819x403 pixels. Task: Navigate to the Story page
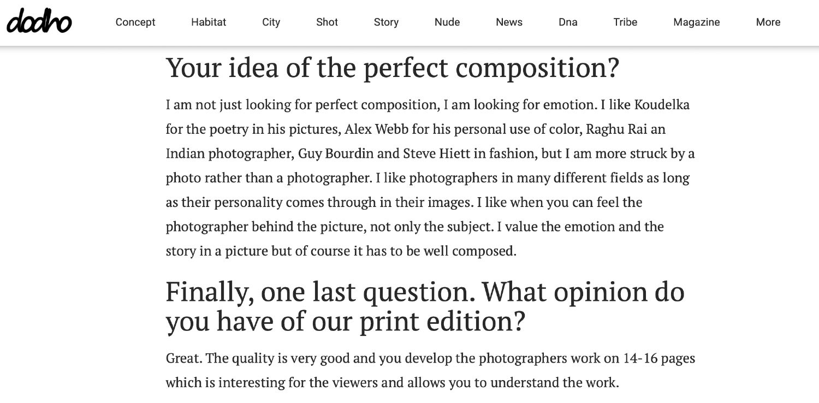[x=386, y=22]
